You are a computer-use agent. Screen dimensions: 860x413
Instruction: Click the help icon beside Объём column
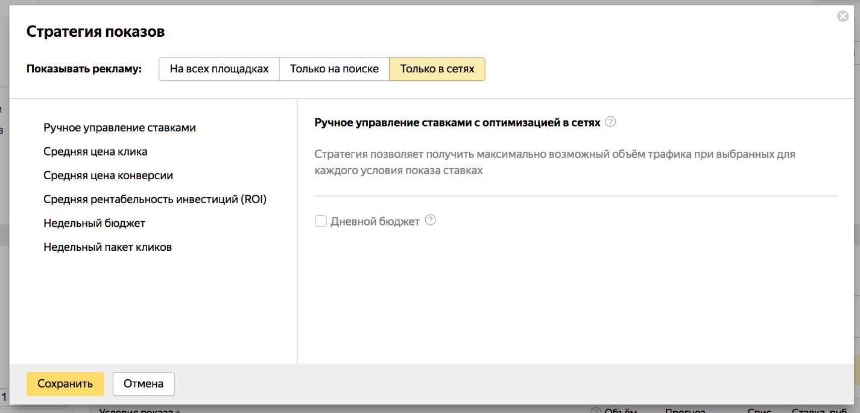(596, 411)
